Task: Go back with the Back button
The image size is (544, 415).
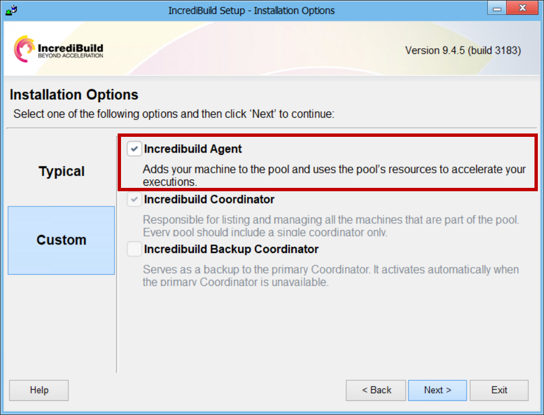Action: (376, 390)
